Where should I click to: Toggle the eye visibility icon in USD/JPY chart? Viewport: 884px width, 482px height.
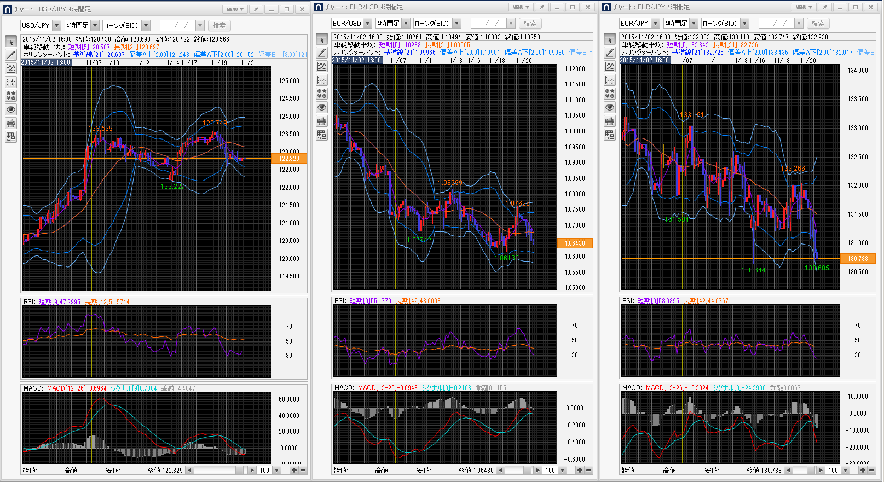click(11, 109)
